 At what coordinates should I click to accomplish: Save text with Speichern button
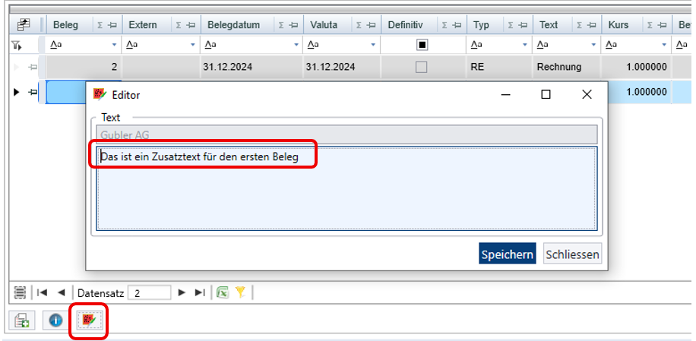tap(508, 254)
